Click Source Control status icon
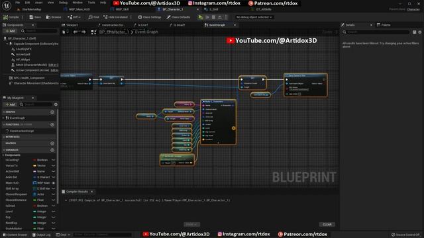 point(393,235)
